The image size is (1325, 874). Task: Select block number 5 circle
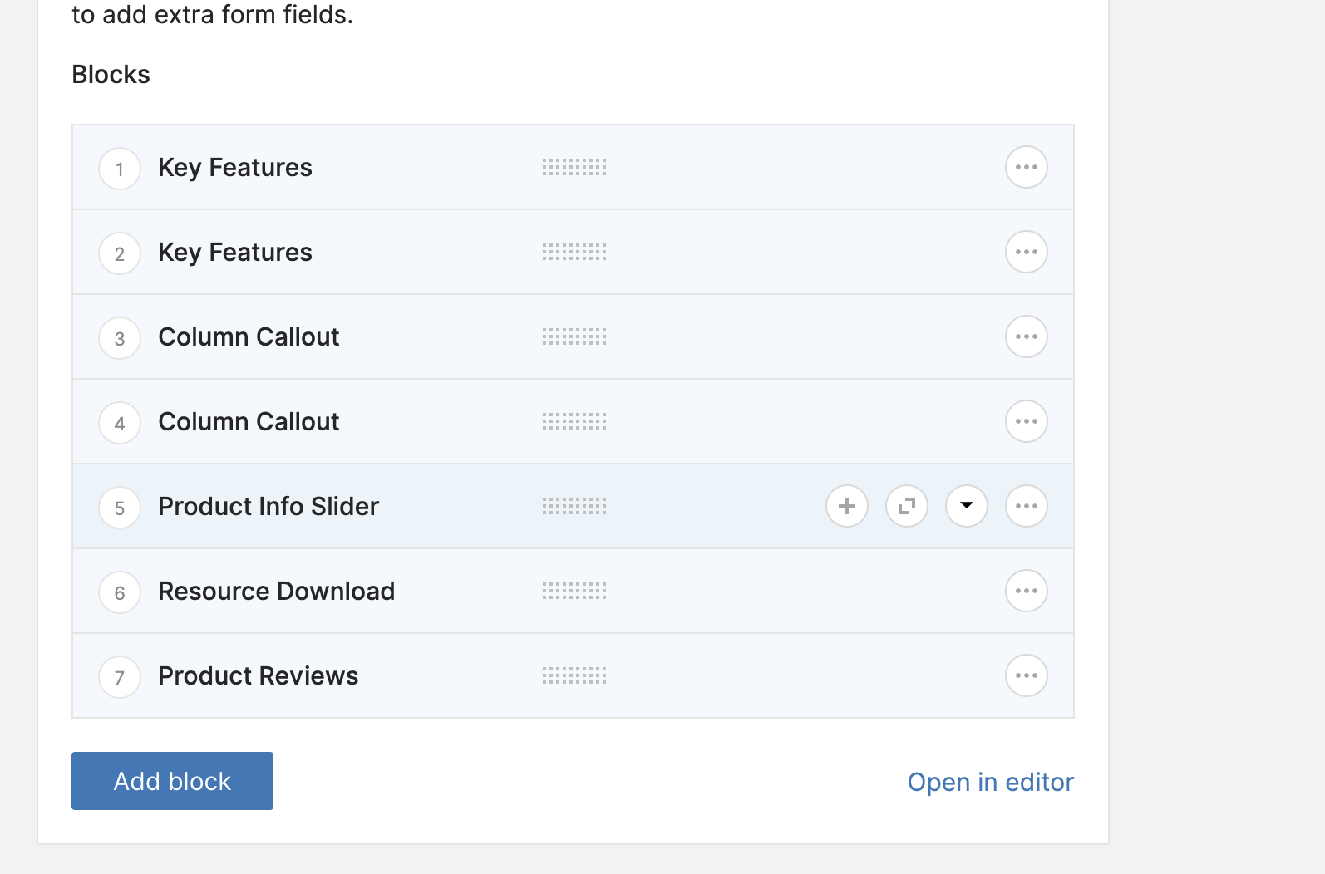(x=120, y=508)
